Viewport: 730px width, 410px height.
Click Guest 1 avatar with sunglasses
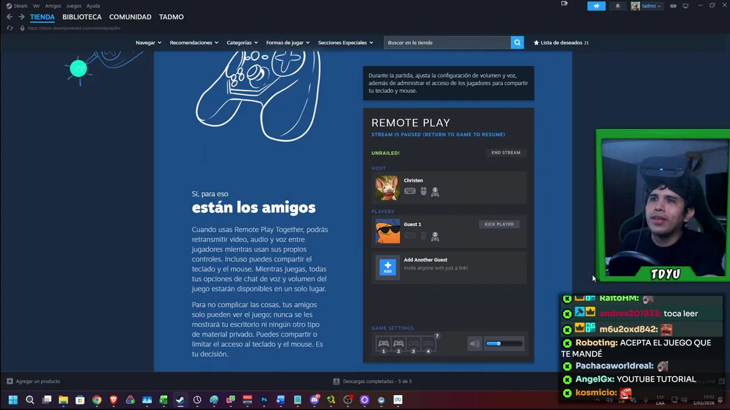click(x=387, y=232)
